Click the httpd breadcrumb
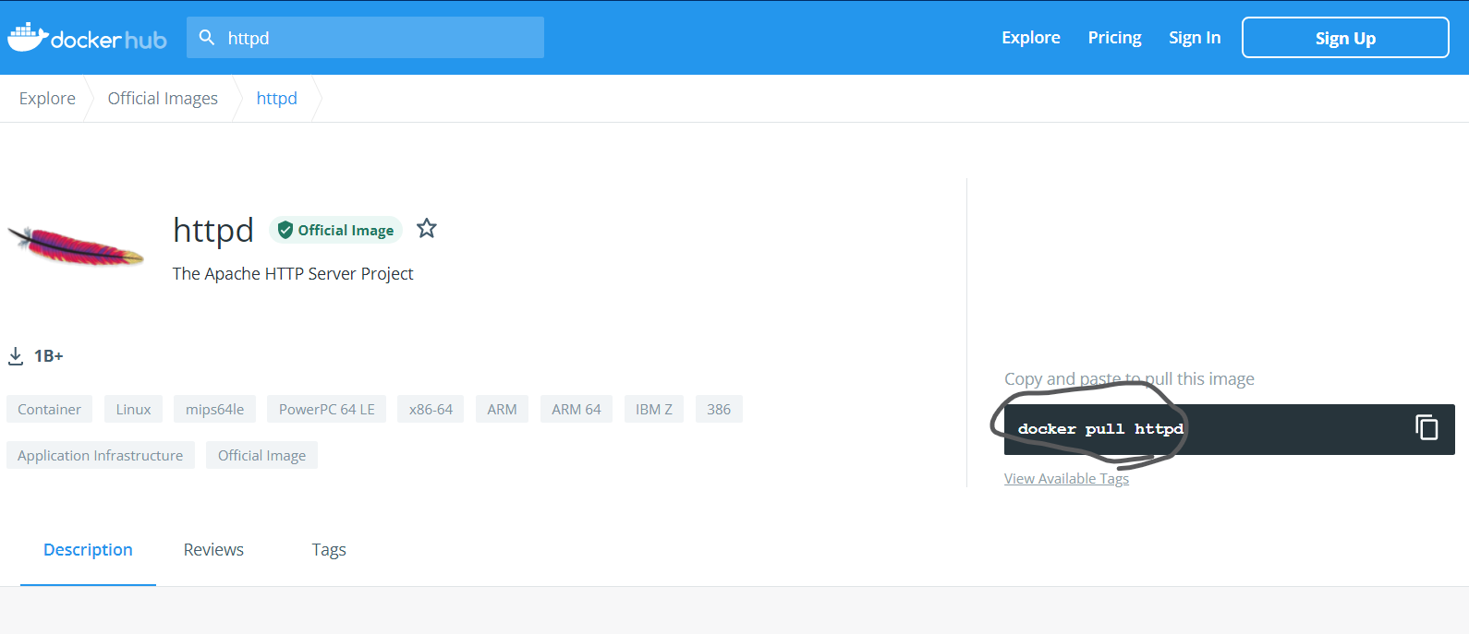This screenshot has width=1469, height=634. tap(277, 99)
